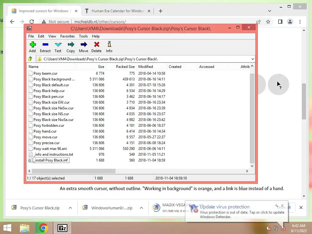Bookmark this page with star icon
The height and width of the screenshot is (234, 312).
point(268,22)
